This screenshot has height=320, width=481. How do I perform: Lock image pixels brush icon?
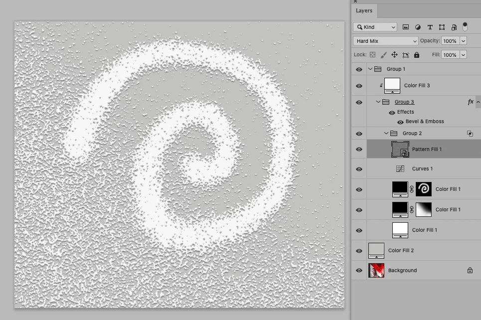pyautogui.click(x=383, y=55)
